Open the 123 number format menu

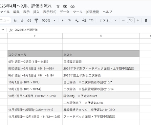pos(91,20)
